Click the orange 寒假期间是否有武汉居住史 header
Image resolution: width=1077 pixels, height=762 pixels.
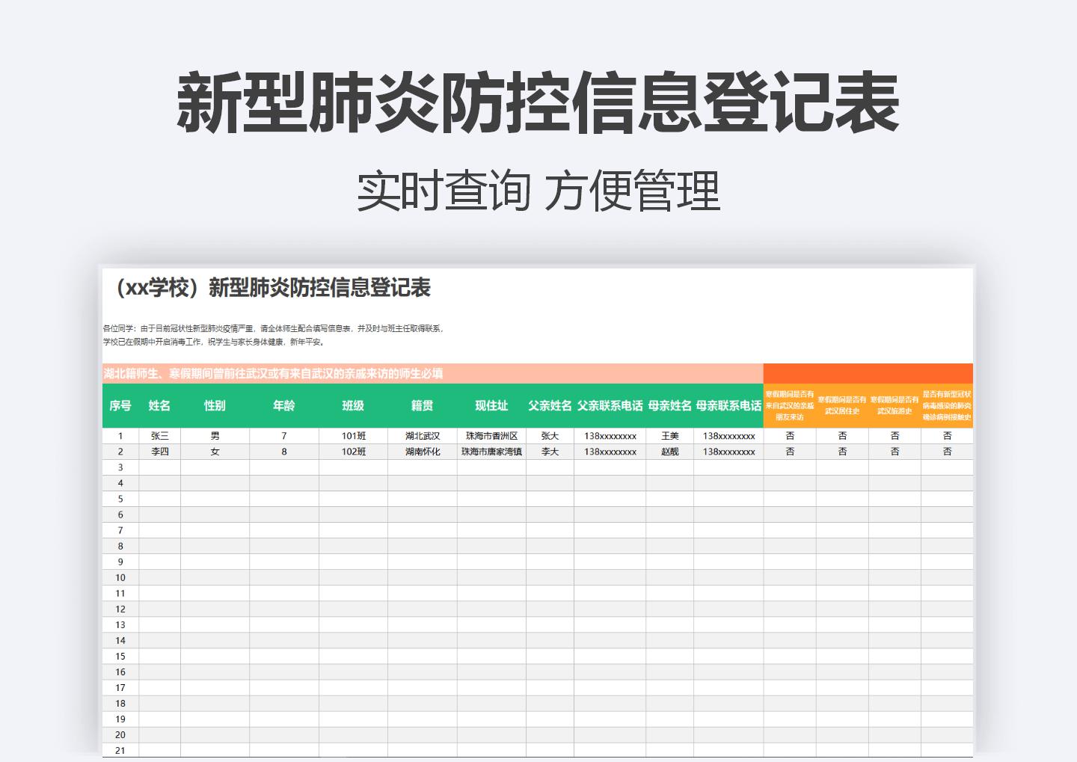pos(844,406)
